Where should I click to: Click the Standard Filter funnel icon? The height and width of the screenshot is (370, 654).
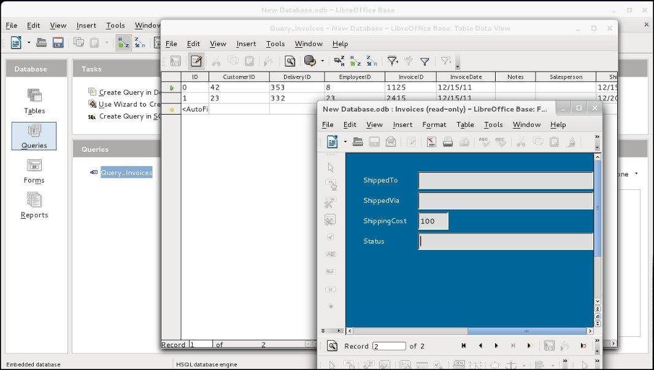click(x=425, y=62)
